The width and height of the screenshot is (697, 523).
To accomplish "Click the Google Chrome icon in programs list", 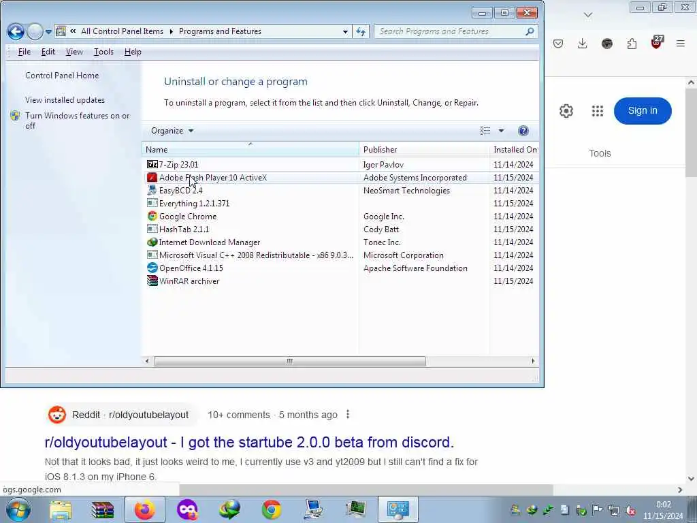I will click(x=152, y=216).
